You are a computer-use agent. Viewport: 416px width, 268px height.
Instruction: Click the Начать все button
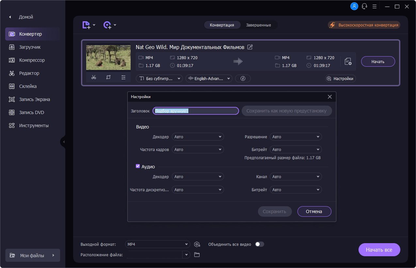(379, 250)
